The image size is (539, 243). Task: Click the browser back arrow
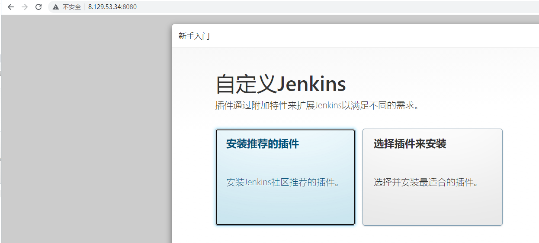coord(11,7)
